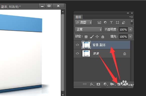This screenshot has width=146, height=96.
Task: Filter for type layers (T icon)
Action: tap(111, 22)
